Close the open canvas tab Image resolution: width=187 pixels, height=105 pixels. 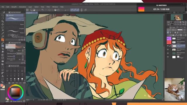37,13
